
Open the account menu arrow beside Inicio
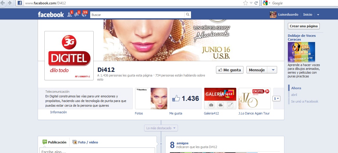tap(318, 15)
